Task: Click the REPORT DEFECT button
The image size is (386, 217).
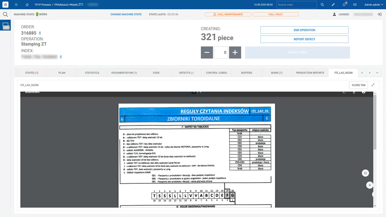Action: [x=304, y=39]
